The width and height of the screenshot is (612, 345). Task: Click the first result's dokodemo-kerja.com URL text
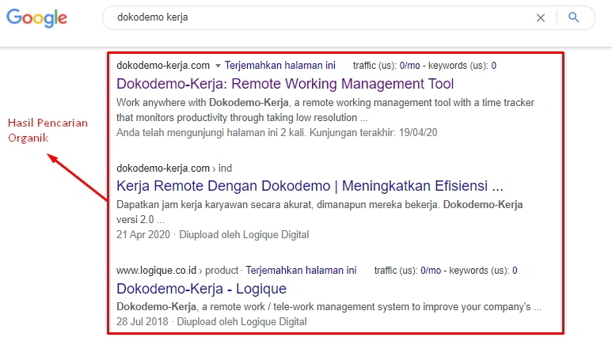[x=162, y=66]
